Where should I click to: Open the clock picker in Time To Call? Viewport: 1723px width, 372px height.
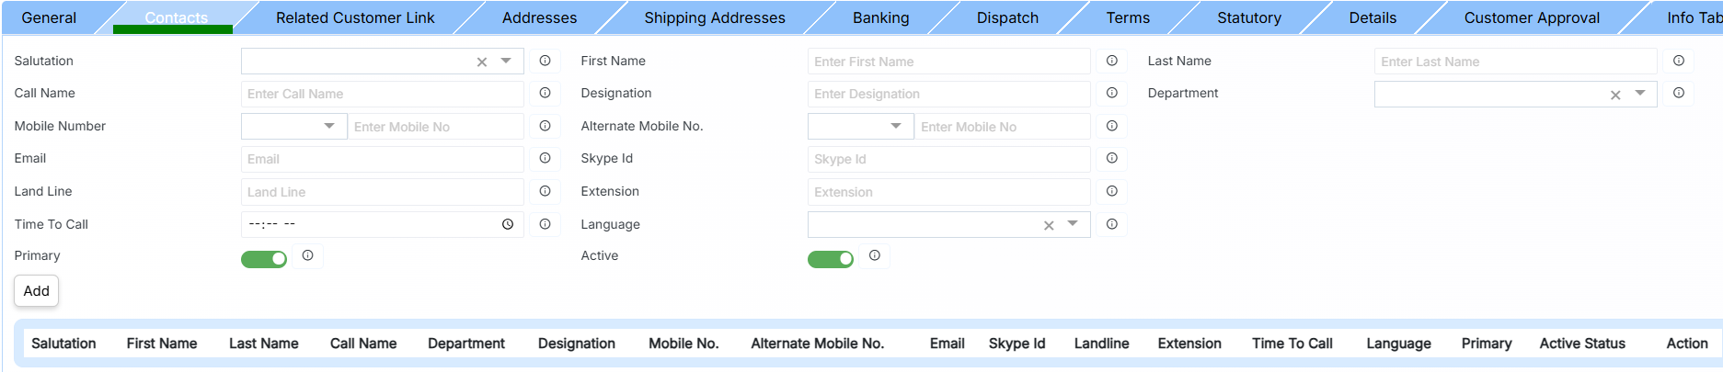coord(508,224)
